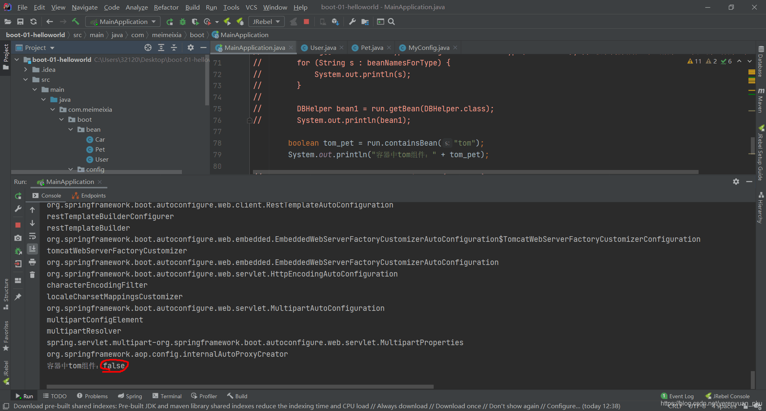Viewport: 766px width, 411px height.
Task: Toggle the Favorites tool window button
Action: pos(6,336)
